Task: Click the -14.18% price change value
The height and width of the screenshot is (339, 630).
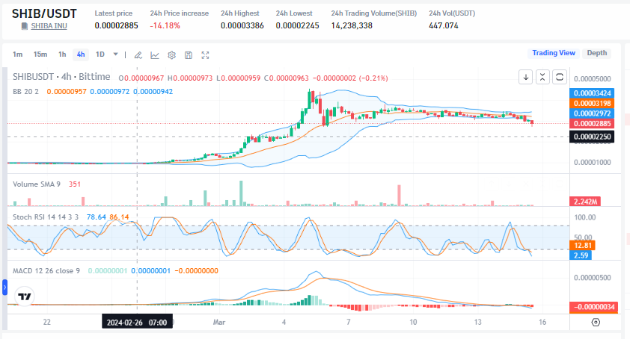Action: [165, 25]
